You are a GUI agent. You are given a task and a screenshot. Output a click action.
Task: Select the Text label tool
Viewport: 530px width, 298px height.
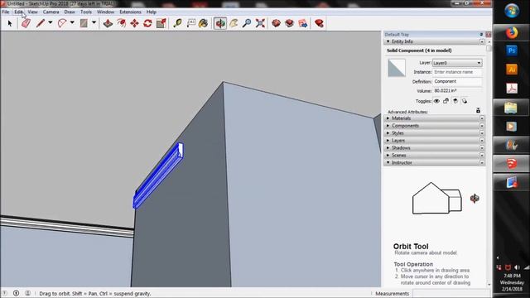[x=191, y=23]
